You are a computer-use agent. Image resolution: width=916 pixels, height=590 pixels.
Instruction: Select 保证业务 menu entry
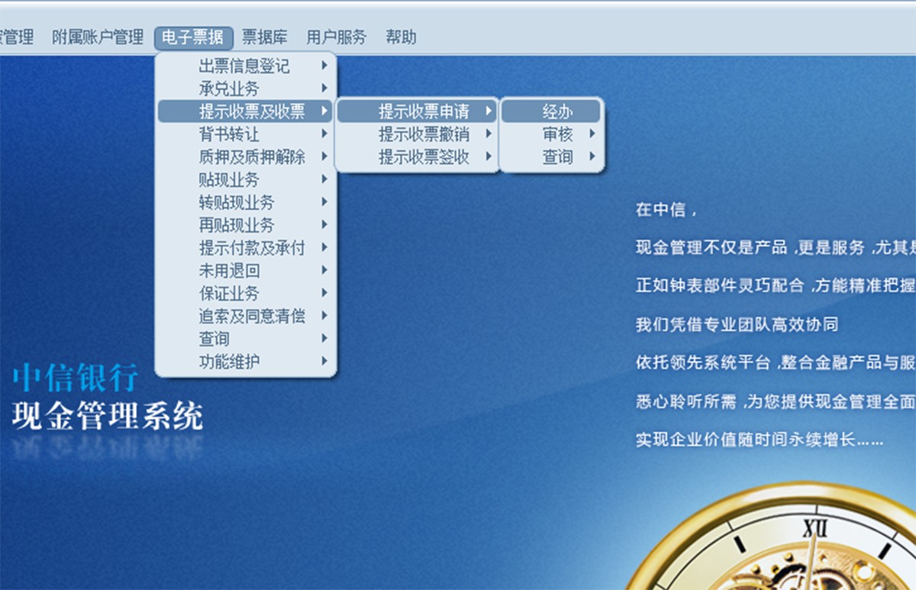point(245,293)
